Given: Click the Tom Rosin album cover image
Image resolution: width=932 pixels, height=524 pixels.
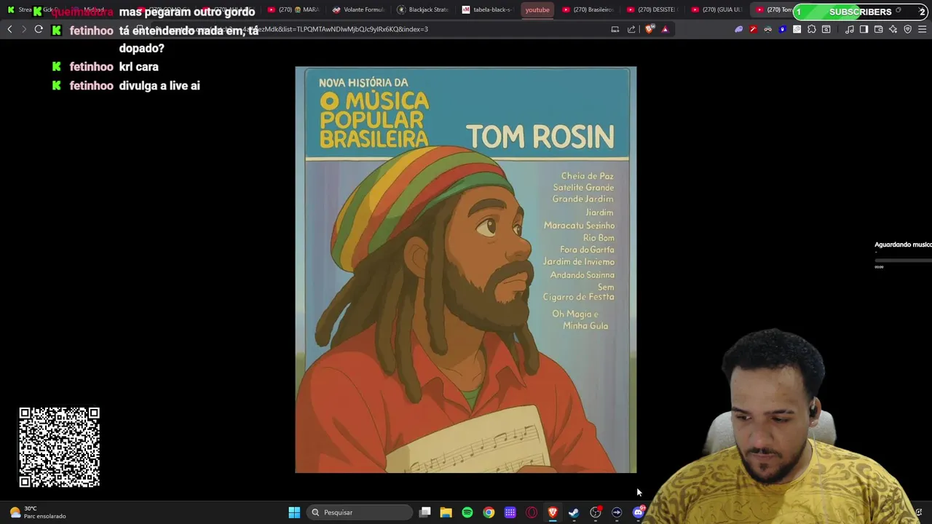Looking at the screenshot, I should (x=466, y=270).
